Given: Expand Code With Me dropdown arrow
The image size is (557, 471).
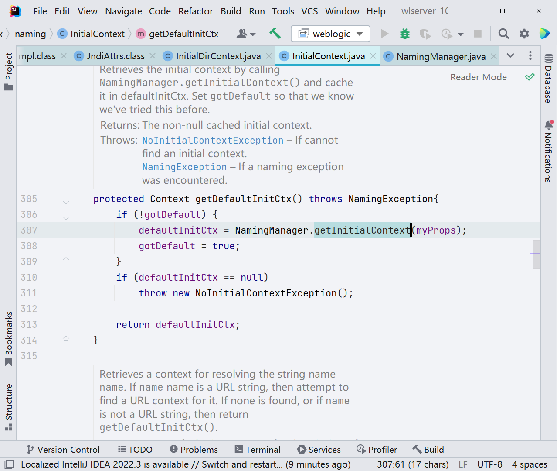Looking at the screenshot, I should (x=253, y=34).
